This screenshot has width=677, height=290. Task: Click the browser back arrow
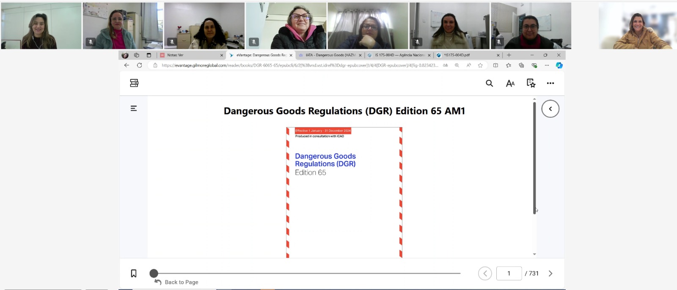127,65
